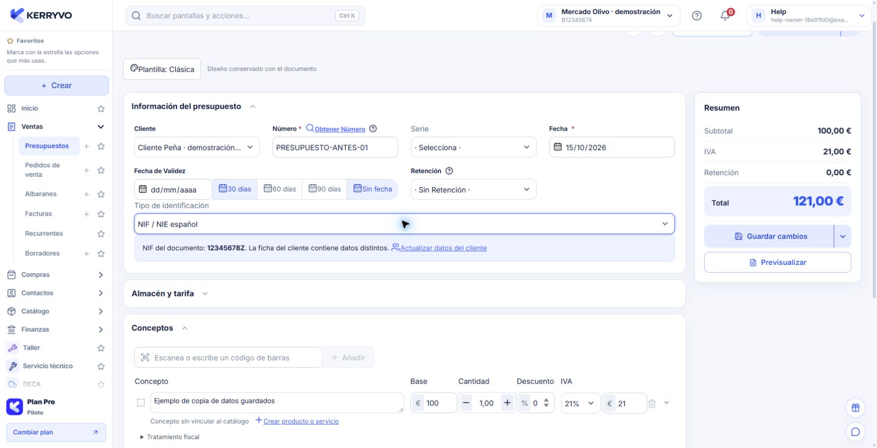This screenshot has width=877, height=448.
Task: Open the help question mark icon in header
Action: pos(697,16)
